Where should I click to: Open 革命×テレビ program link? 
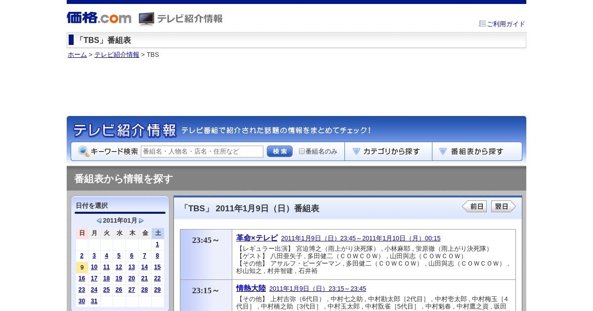(257, 238)
